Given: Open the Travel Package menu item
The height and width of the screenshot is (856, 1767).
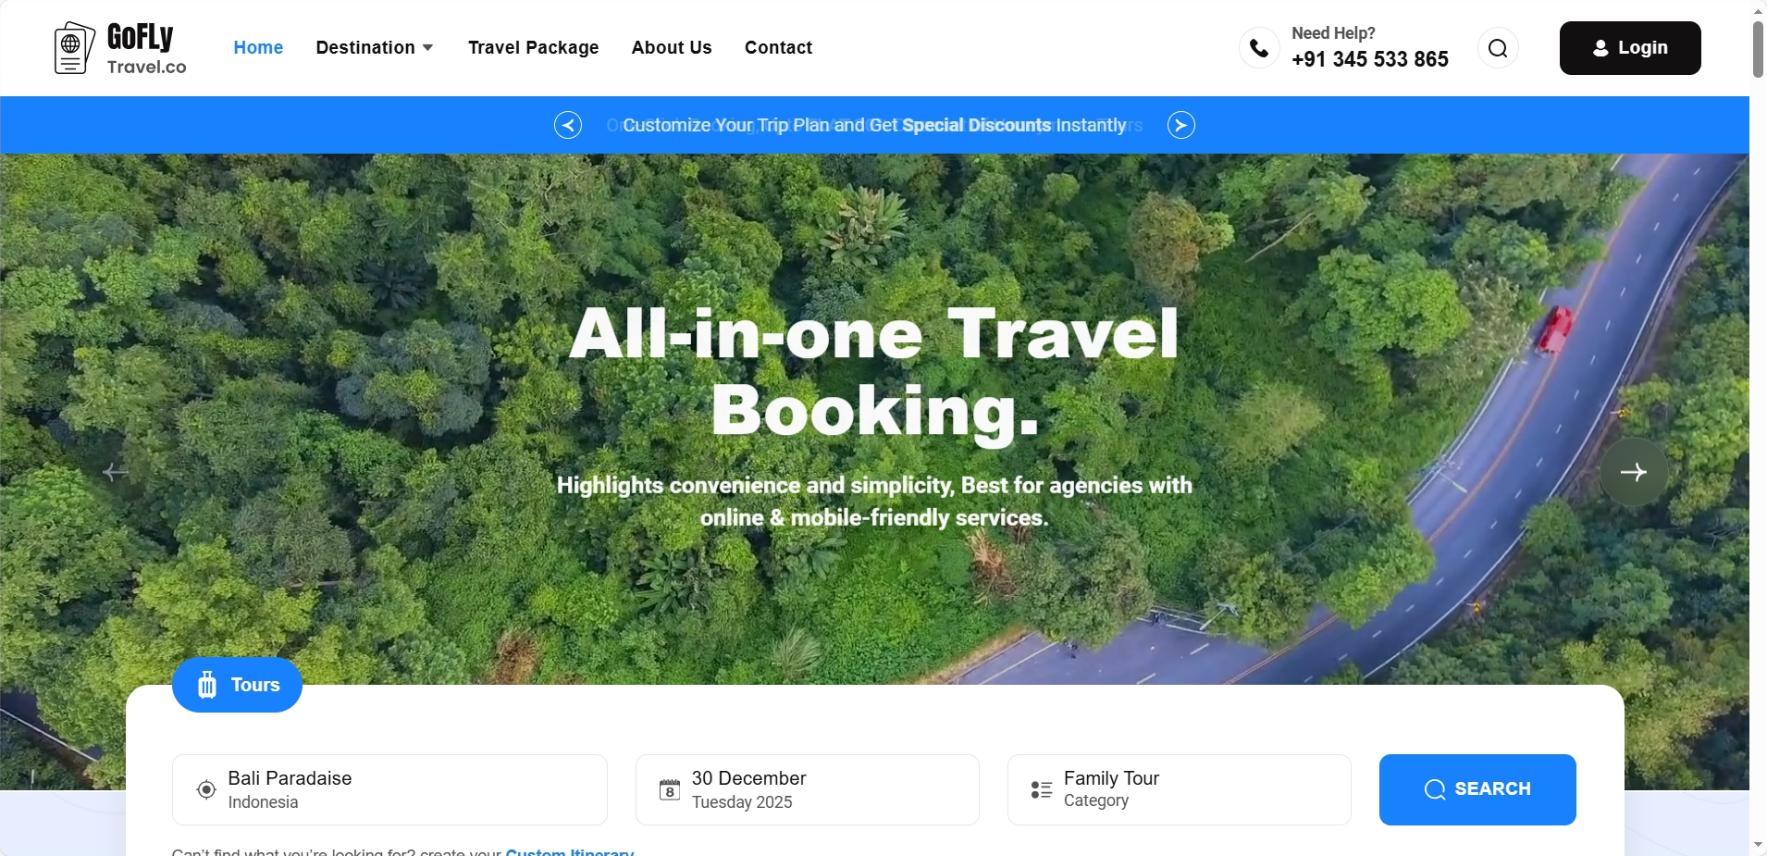Looking at the screenshot, I should click(533, 47).
